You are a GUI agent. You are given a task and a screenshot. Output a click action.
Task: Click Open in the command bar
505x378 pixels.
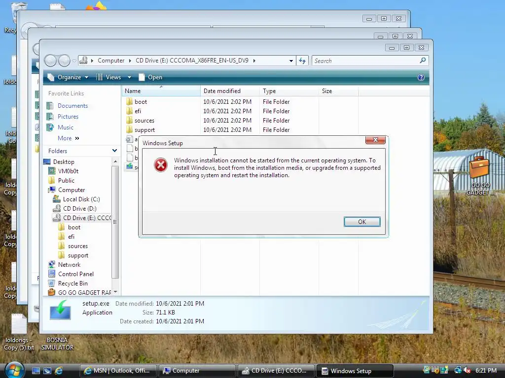pos(150,77)
